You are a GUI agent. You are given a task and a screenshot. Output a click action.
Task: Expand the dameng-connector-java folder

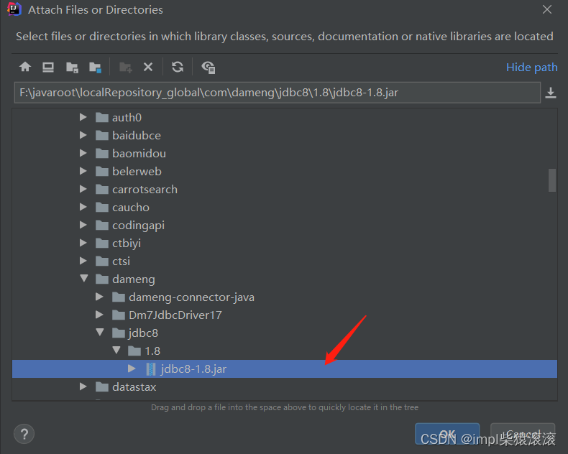(x=99, y=297)
